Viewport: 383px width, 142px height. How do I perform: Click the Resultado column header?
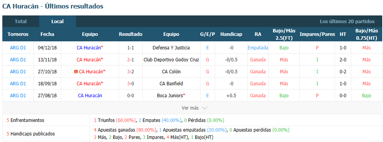pyautogui.click(x=130, y=34)
